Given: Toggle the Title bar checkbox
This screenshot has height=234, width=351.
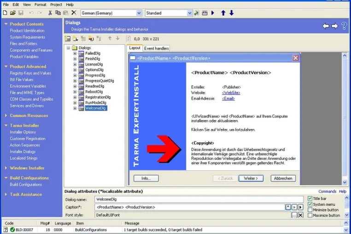Looking at the screenshot, I should (310, 199).
